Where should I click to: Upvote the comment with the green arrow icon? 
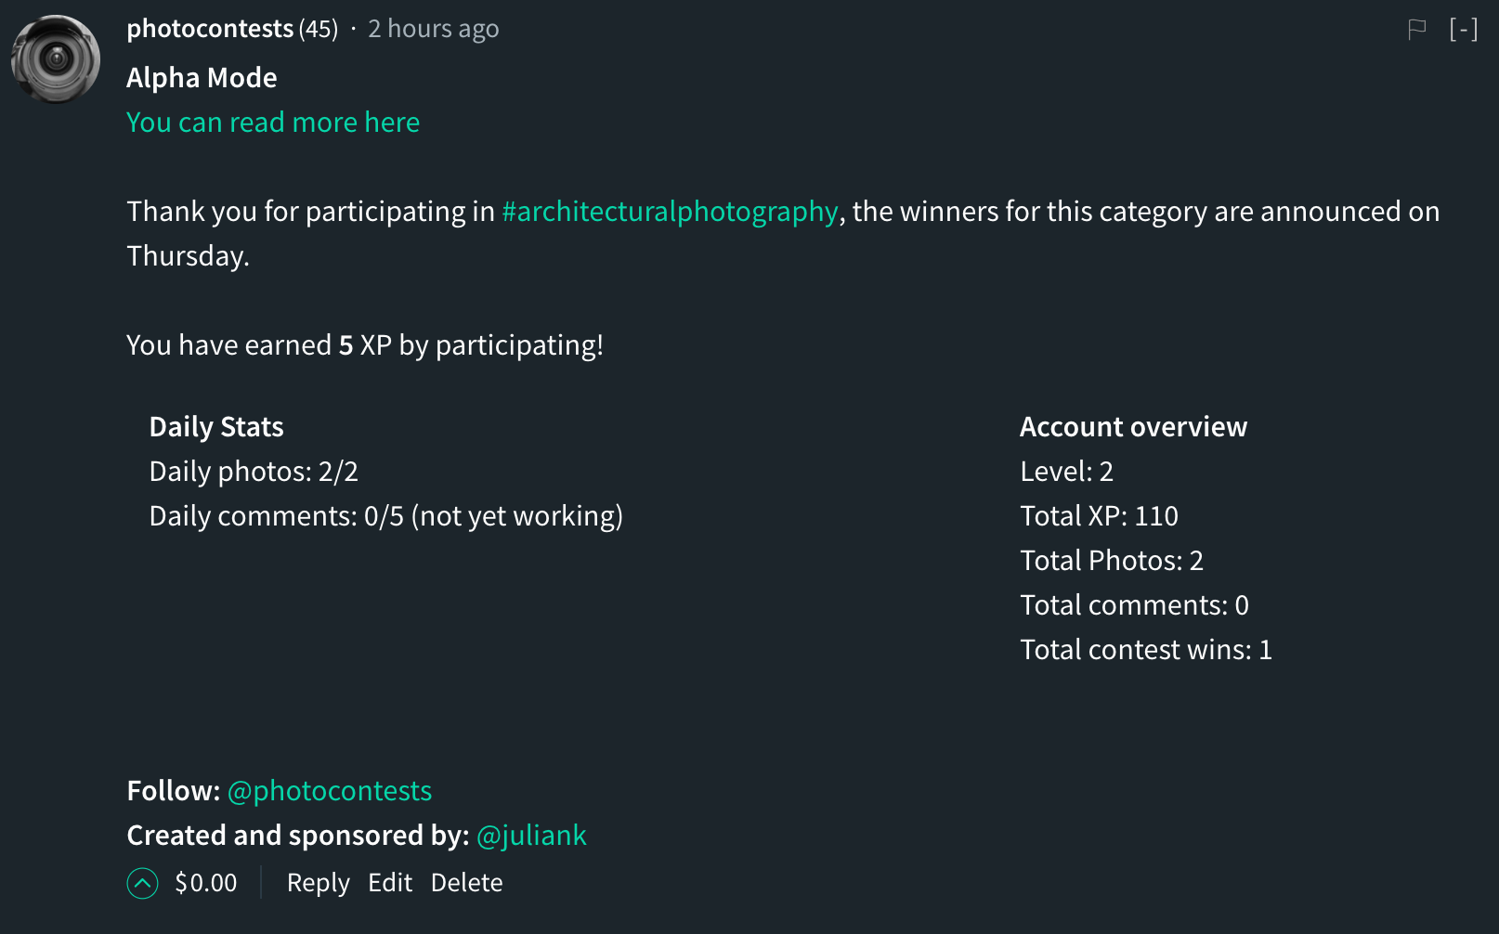pyautogui.click(x=142, y=883)
